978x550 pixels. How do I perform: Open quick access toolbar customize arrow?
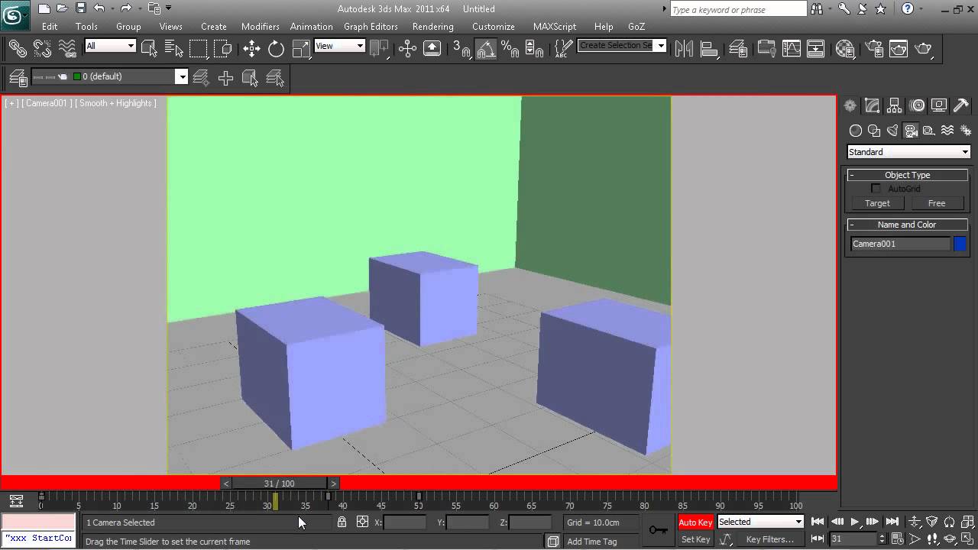[169, 8]
